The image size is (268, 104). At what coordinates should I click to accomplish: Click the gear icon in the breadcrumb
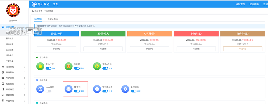(x=33, y=11)
